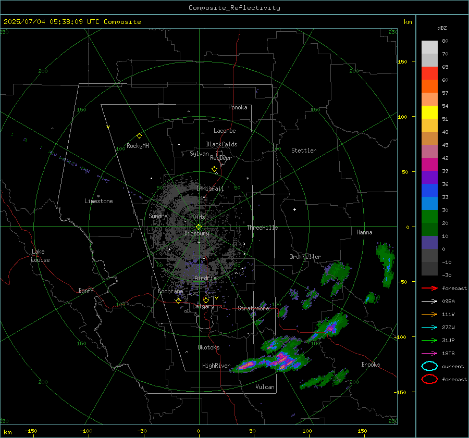This screenshot has height=438, width=469.
Task: Click the Blackfalds label
Action: coord(221,144)
